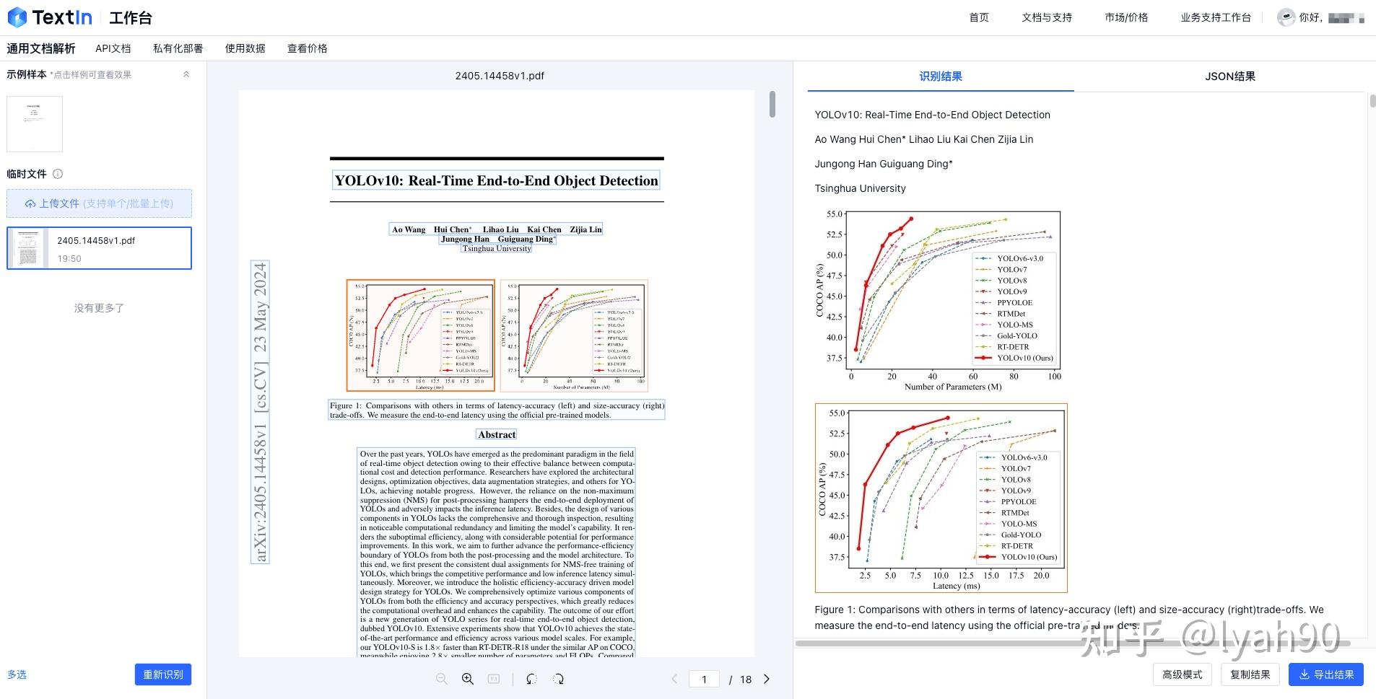Click the TextIn logo
This screenshot has height=699, width=1376.
pyautogui.click(x=50, y=17)
